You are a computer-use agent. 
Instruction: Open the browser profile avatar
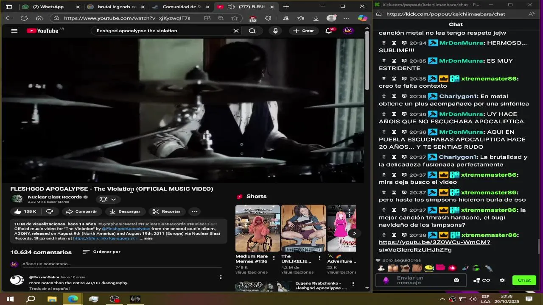coord(331,18)
